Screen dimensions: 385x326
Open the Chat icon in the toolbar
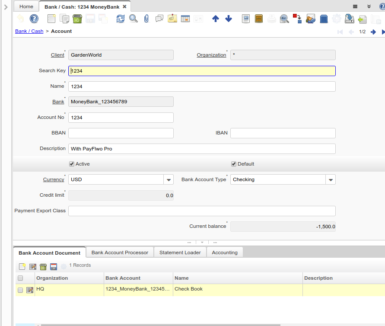pos(159,19)
